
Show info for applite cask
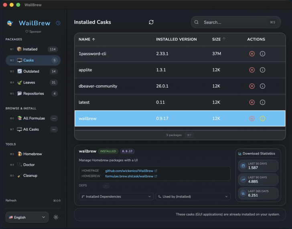[262, 70]
